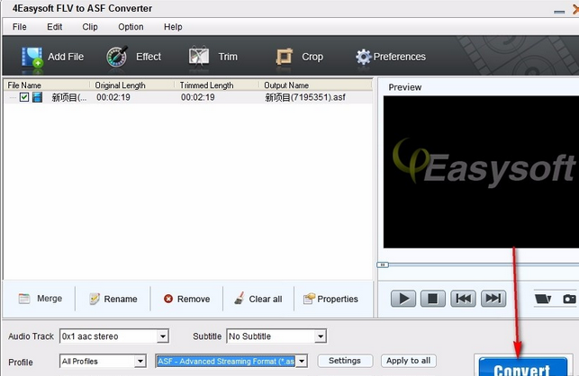
Task: Click the Merge button
Action: click(41, 299)
